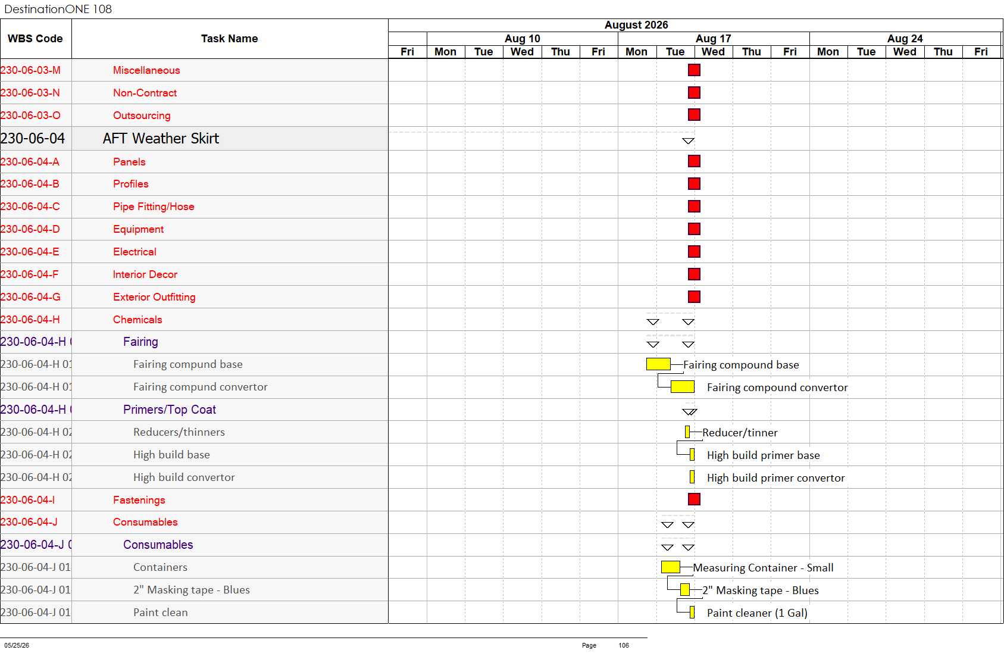Click the Task Name column header
Image resolution: width=1004 pixels, height=653 pixels.
[230, 39]
